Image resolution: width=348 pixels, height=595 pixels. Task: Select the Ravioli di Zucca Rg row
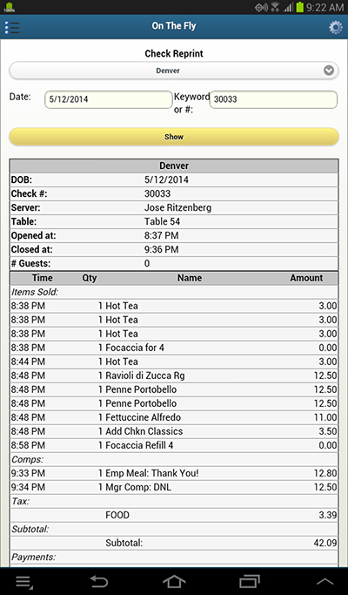coord(174,375)
